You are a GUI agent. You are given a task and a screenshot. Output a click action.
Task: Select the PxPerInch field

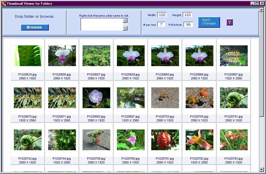coord(188,25)
